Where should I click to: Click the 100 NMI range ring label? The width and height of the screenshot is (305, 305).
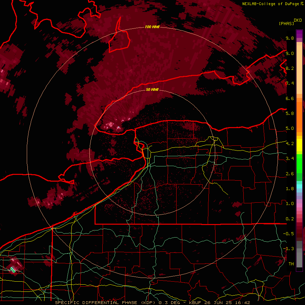click(x=152, y=27)
